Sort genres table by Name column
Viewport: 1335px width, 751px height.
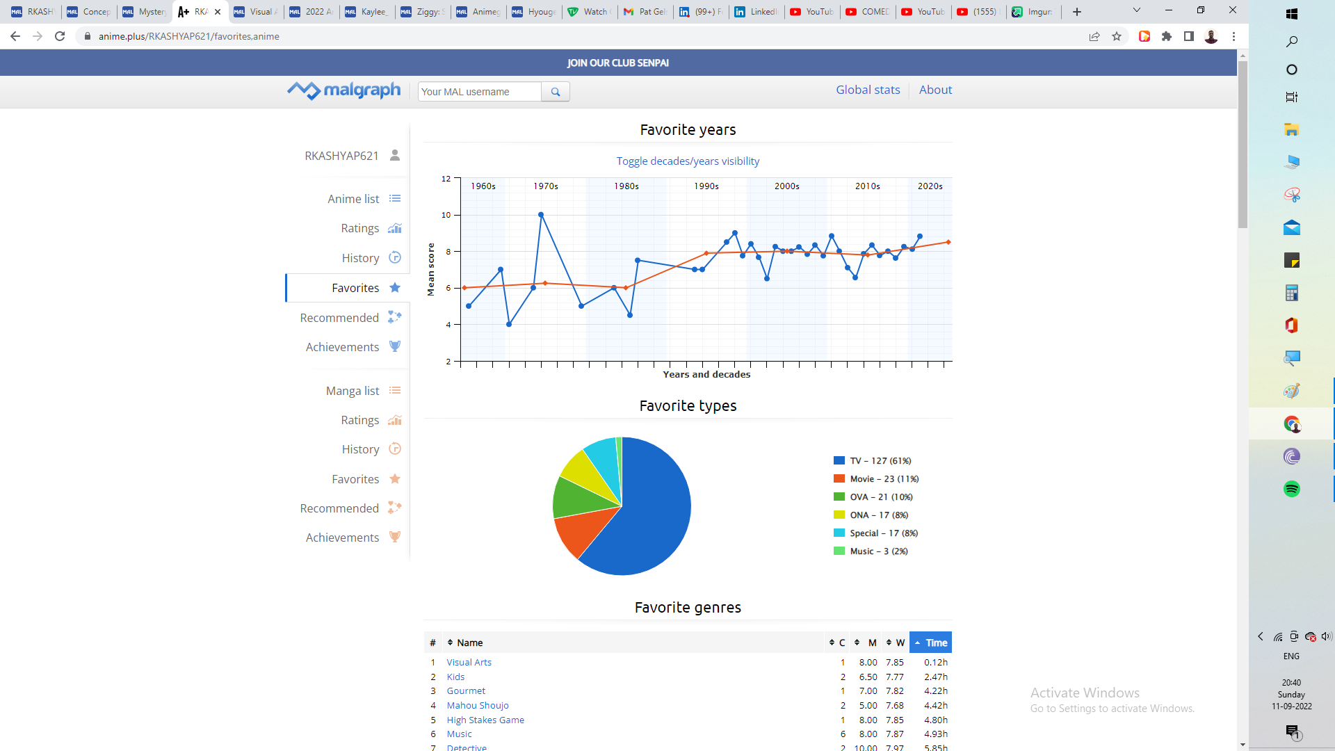coord(469,643)
